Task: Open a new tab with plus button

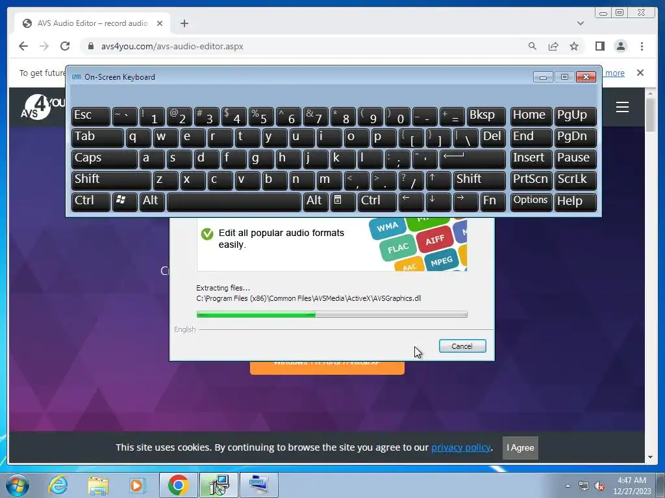Action: tap(184, 23)
